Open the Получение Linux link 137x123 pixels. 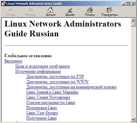tap(41, 118)
